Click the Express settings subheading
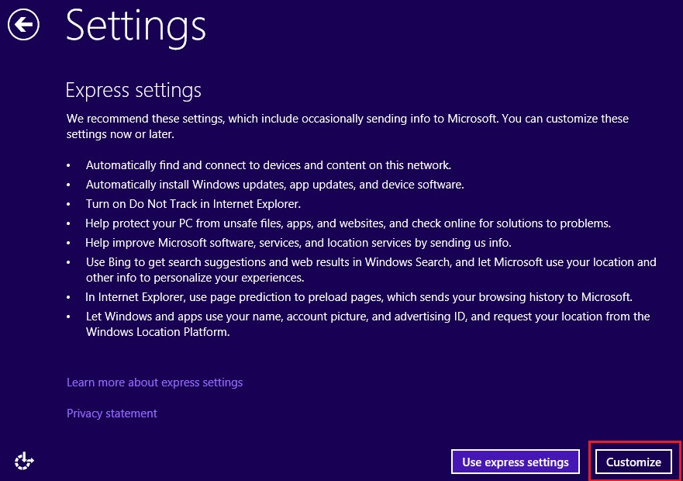This screenshot has width=683, height=481. 133,90
